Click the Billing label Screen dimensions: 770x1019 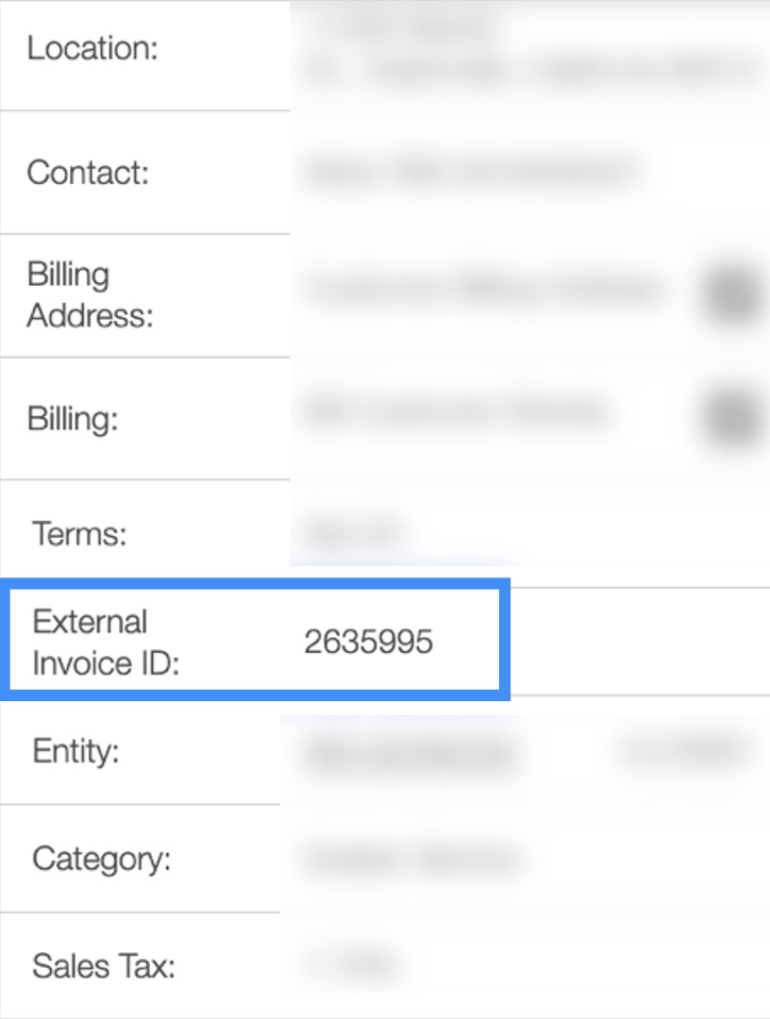coord(73,419)
